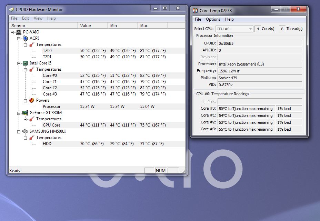Click the VID field 0.8750v

(x=260, y=85)
